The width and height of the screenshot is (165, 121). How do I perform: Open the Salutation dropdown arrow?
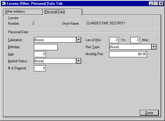point(79,40)
